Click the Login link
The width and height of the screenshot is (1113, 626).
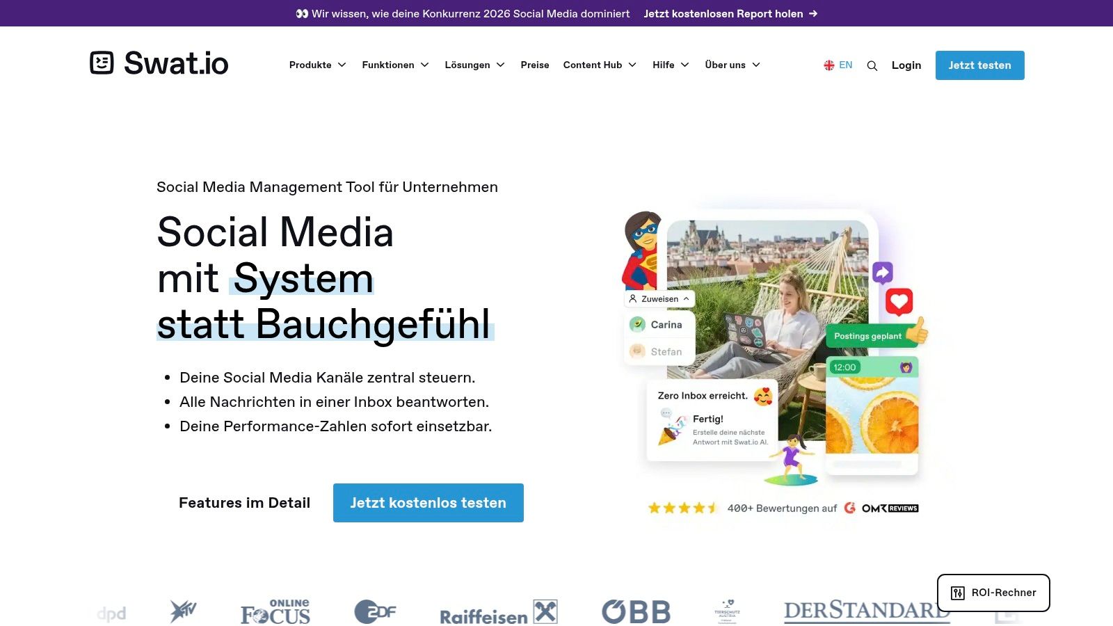click(x=906, y=65)
